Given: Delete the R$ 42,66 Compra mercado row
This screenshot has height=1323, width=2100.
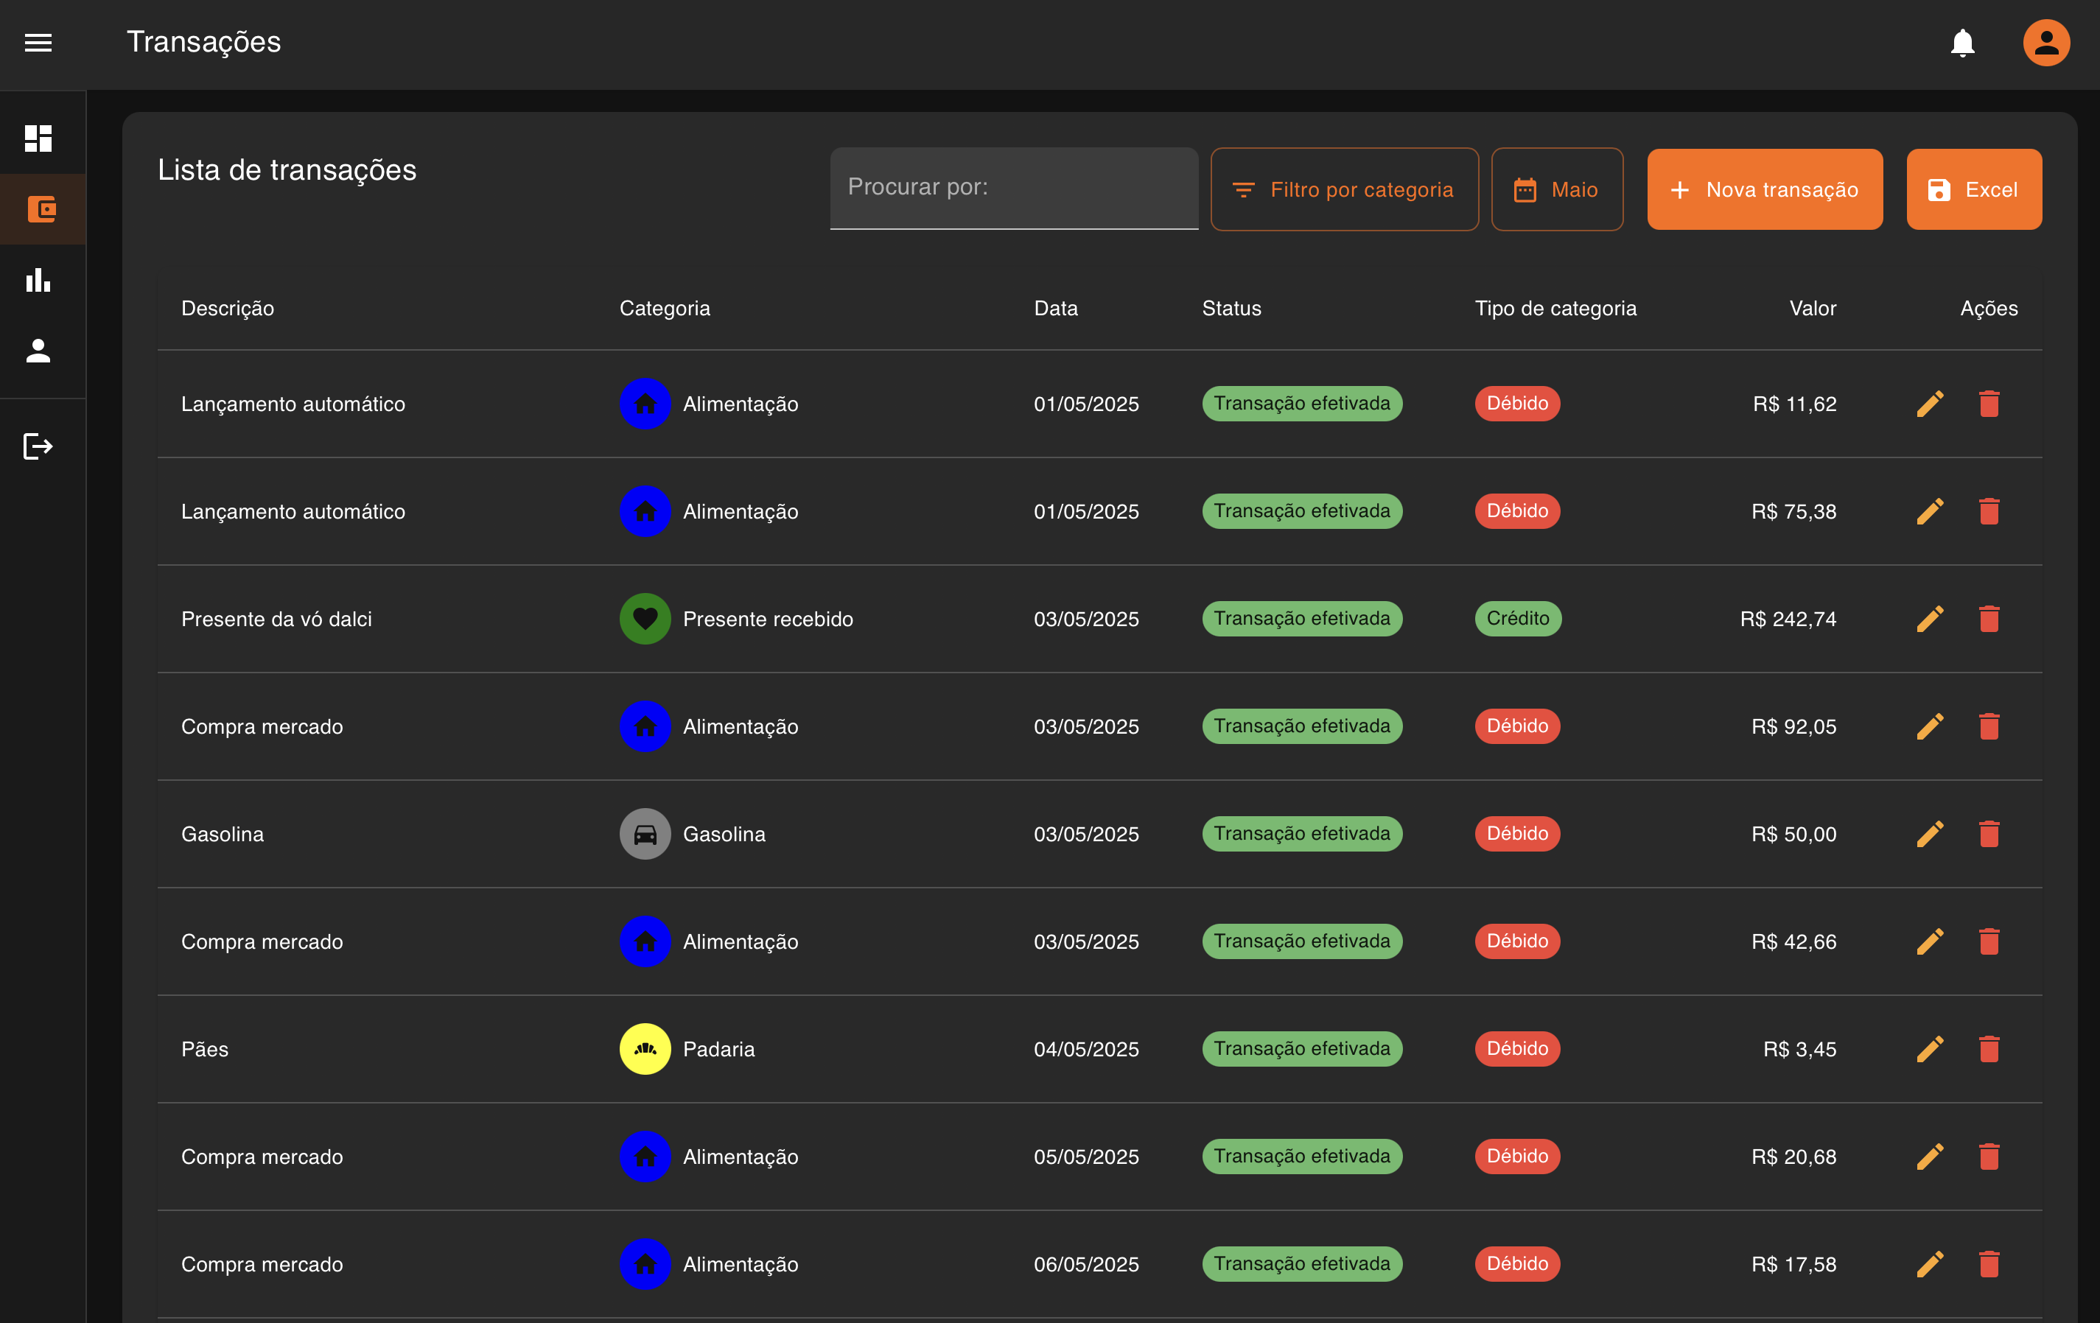Looking at the screenshot, I should (1989, 942).
